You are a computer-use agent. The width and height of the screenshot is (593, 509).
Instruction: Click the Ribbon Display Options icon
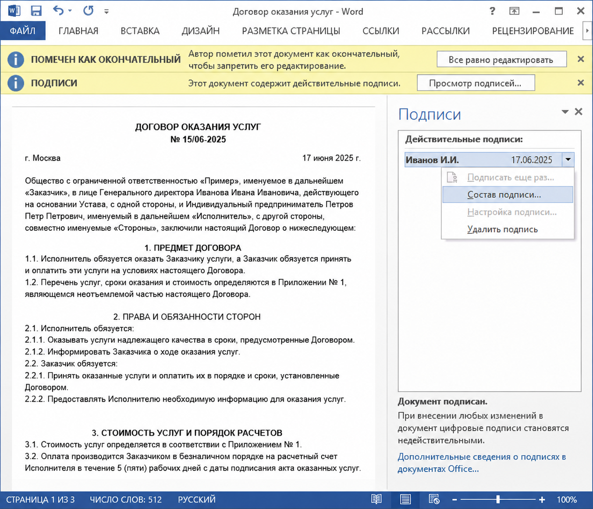[x=514, y=11]
